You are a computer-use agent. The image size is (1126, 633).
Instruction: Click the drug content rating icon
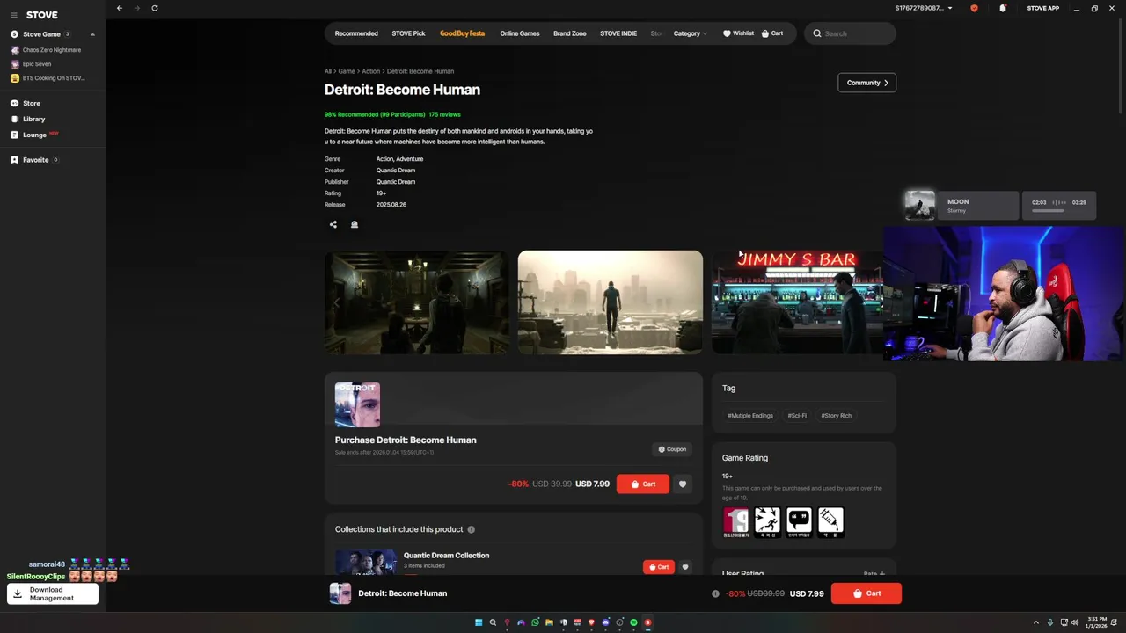click(830, 522)
